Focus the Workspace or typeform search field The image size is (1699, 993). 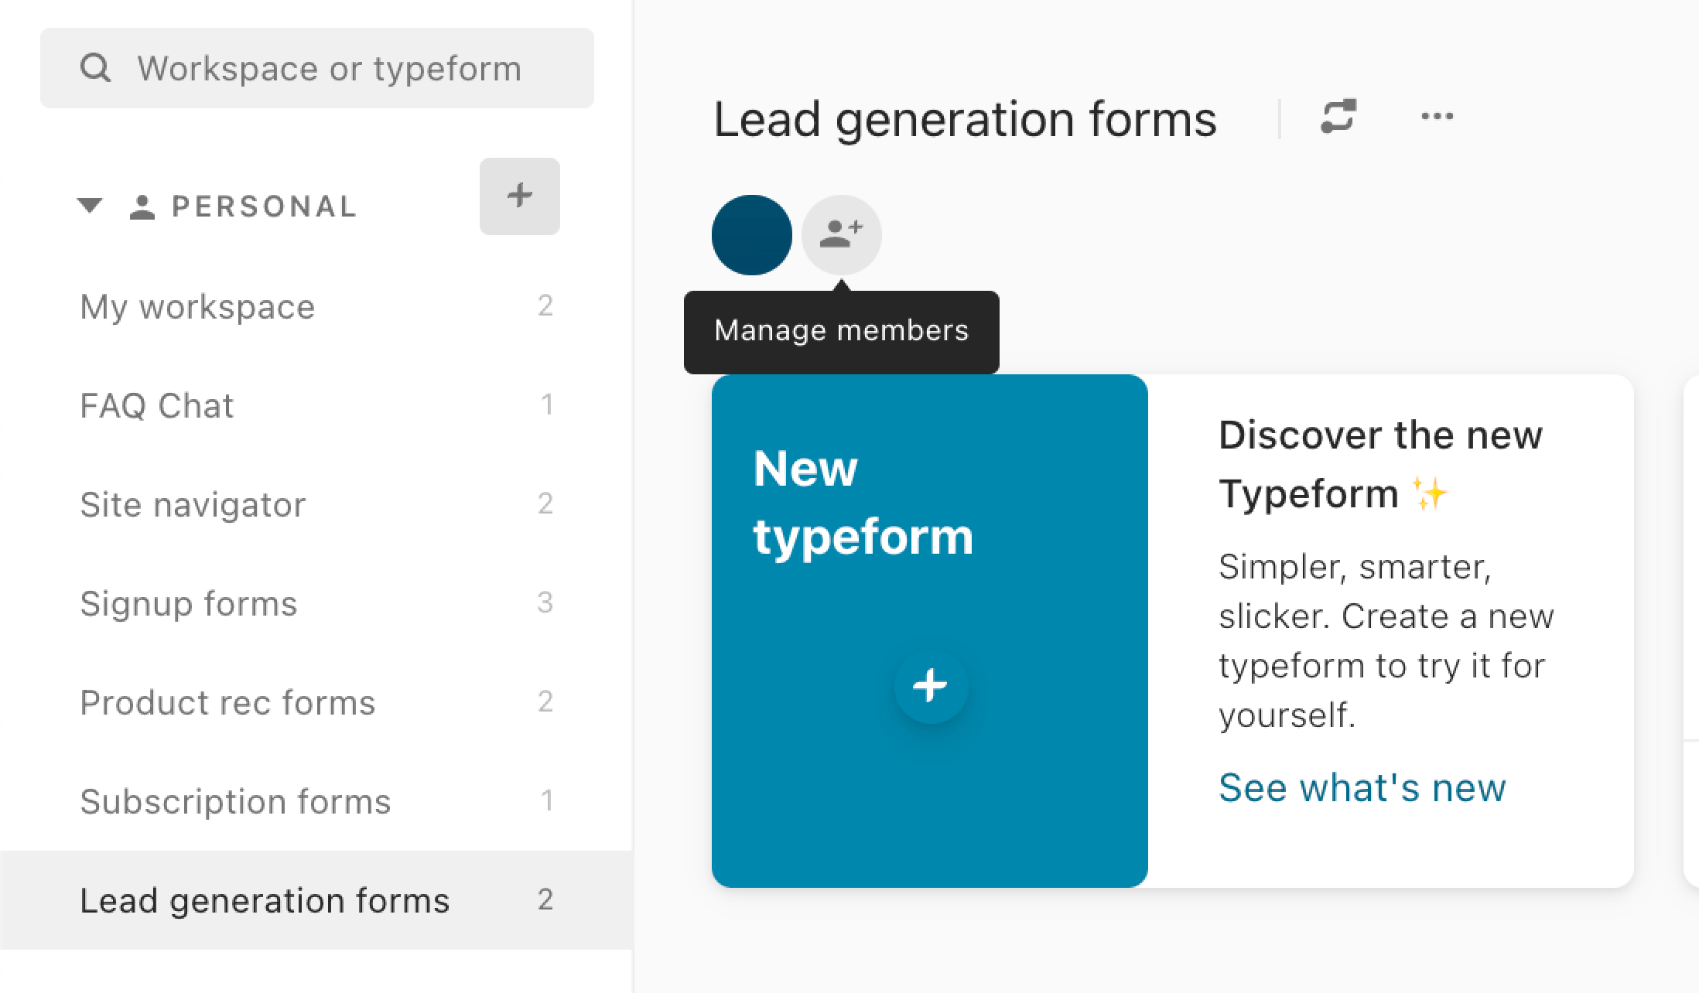(x=317, y=68)
